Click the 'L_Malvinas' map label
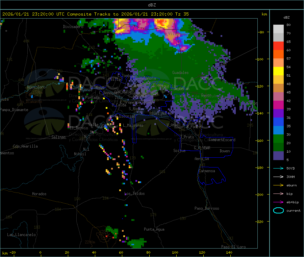Screen dimensions: 304x257 [133, 125]
